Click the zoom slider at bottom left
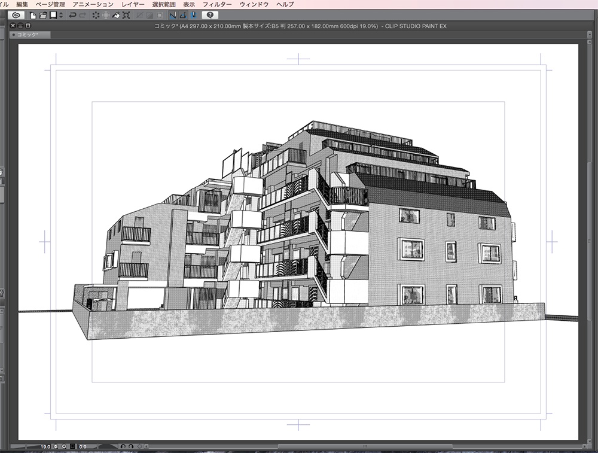The image size is (598, 453). pos(24,446)
